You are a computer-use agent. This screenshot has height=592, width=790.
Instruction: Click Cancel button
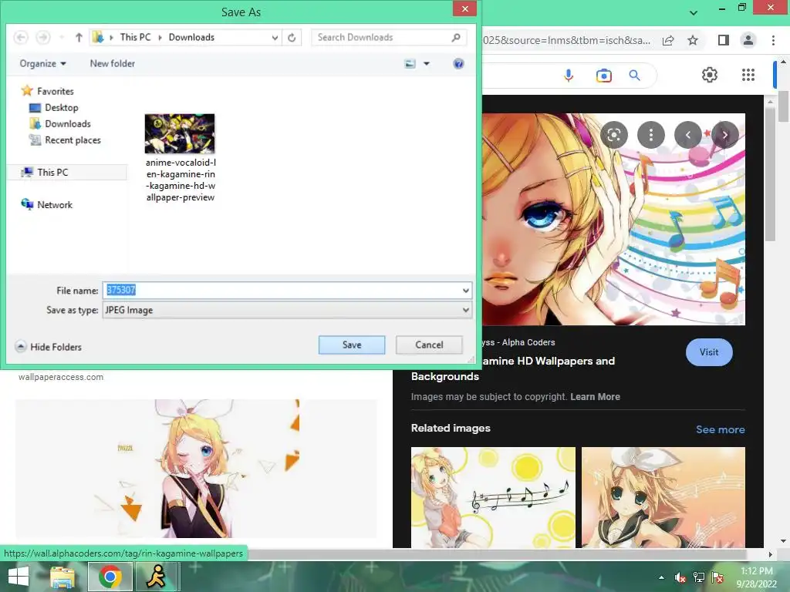429,345
